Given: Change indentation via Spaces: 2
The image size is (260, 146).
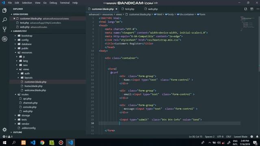Looking at the screenshot, I should click(x=210, y=137).
